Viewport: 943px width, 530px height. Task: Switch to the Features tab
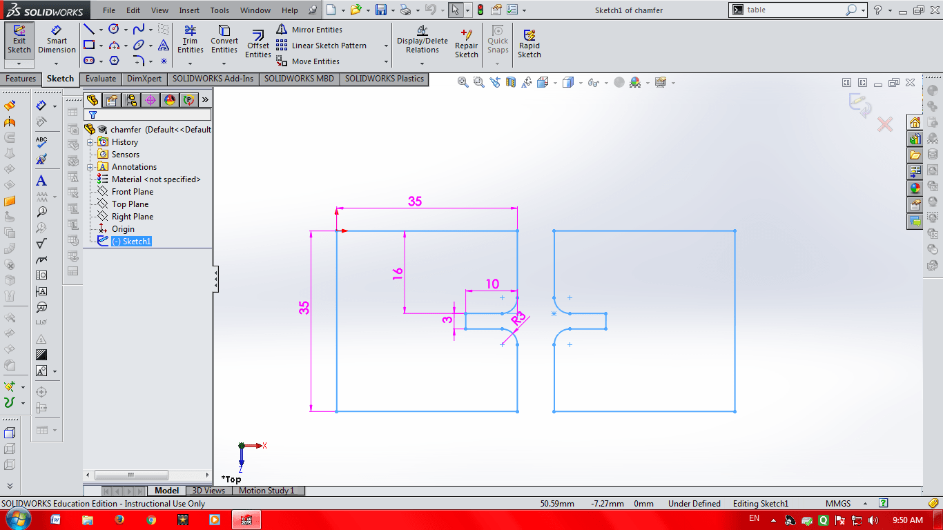(21, 79)
